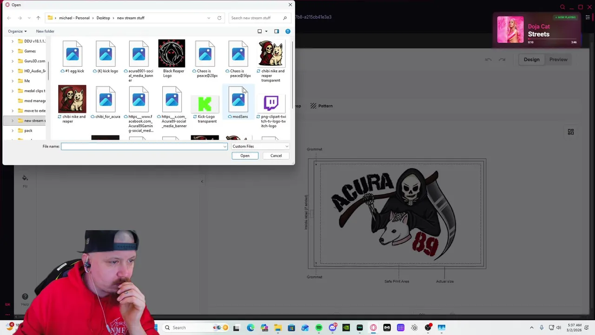Open File Explorer from the taskbar
Image resolution: width=595 pixels, height=335 pixels.
point(278,328)
